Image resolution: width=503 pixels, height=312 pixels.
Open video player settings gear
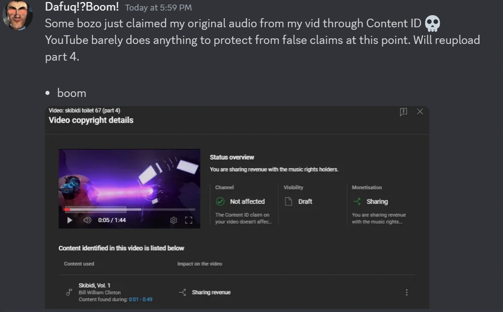pos(174,220)
